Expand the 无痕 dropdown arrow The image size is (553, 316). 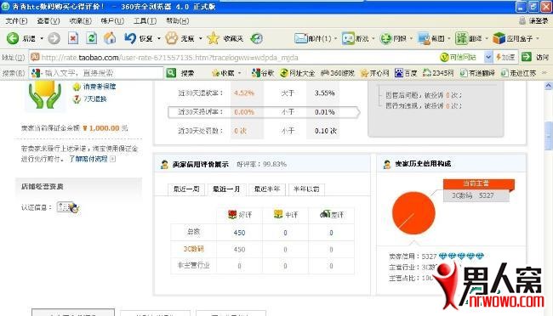200,38
